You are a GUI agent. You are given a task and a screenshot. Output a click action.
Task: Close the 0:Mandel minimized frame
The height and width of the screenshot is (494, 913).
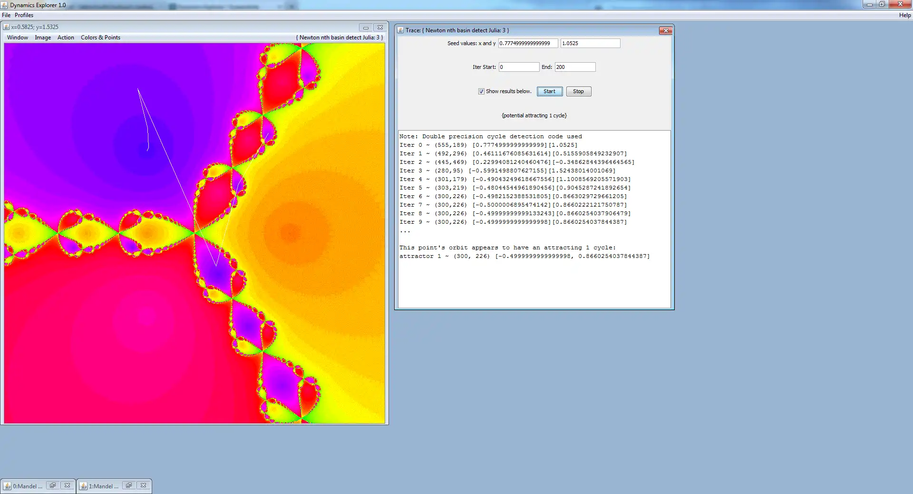click(67, 485)
